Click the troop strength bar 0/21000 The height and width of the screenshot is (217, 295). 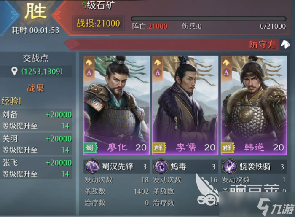pos(209,19)
